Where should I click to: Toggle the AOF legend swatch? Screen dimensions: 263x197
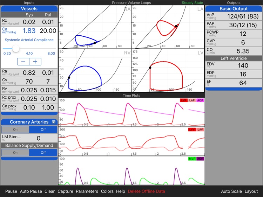tap(200, 159)
